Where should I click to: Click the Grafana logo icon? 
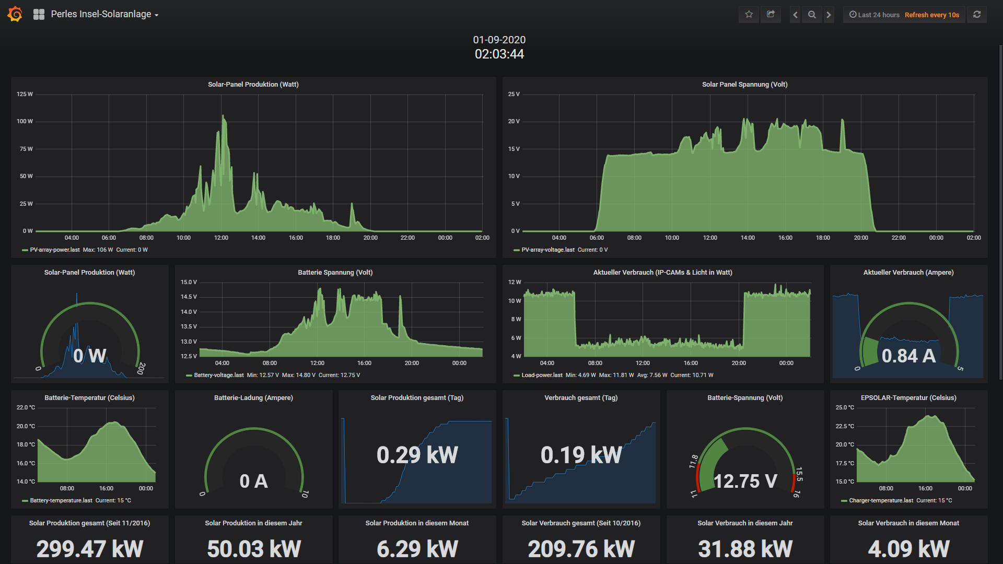click(15, 14)
